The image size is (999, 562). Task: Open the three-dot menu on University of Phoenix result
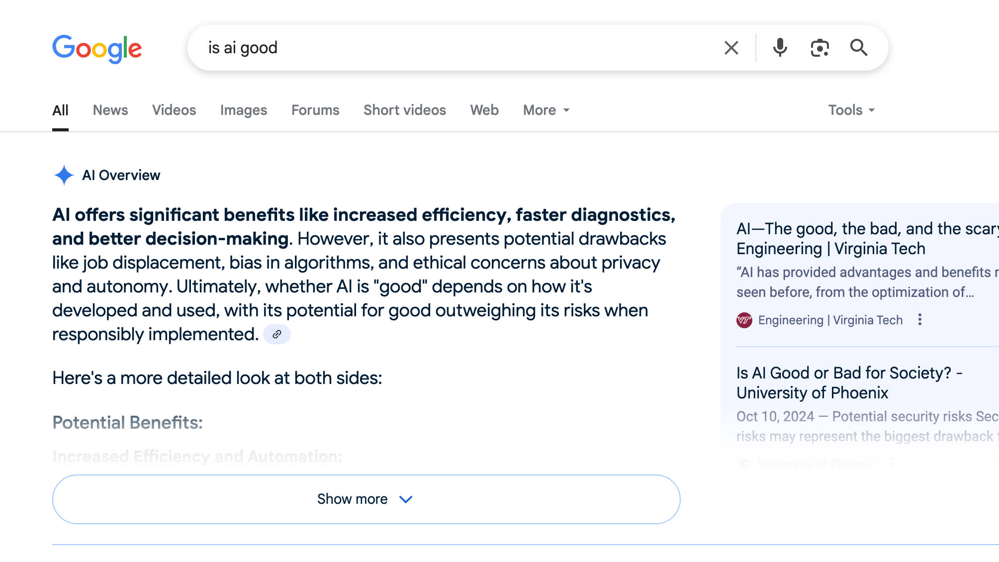tap(892, 464)
